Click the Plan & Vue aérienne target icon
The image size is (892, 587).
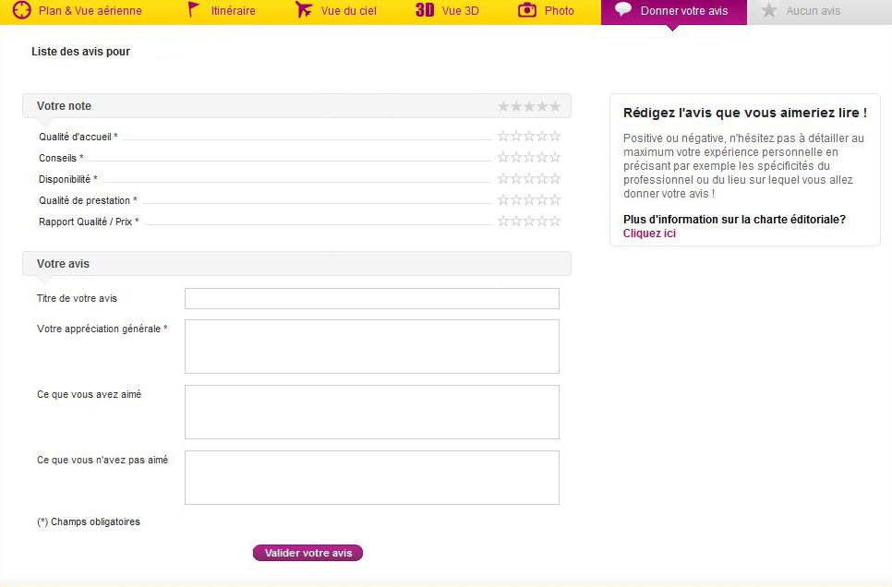[22, 11]
